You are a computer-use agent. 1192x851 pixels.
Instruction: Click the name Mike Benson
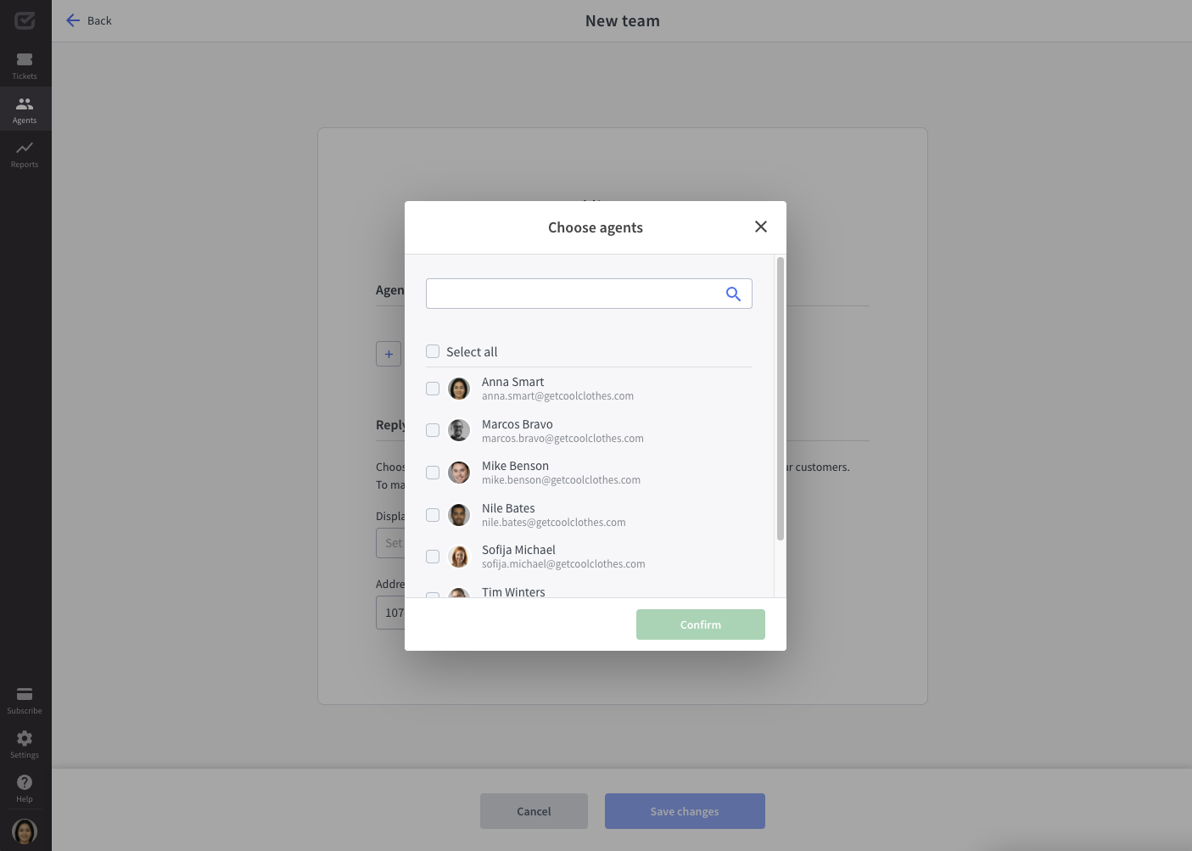coord(515,466)
